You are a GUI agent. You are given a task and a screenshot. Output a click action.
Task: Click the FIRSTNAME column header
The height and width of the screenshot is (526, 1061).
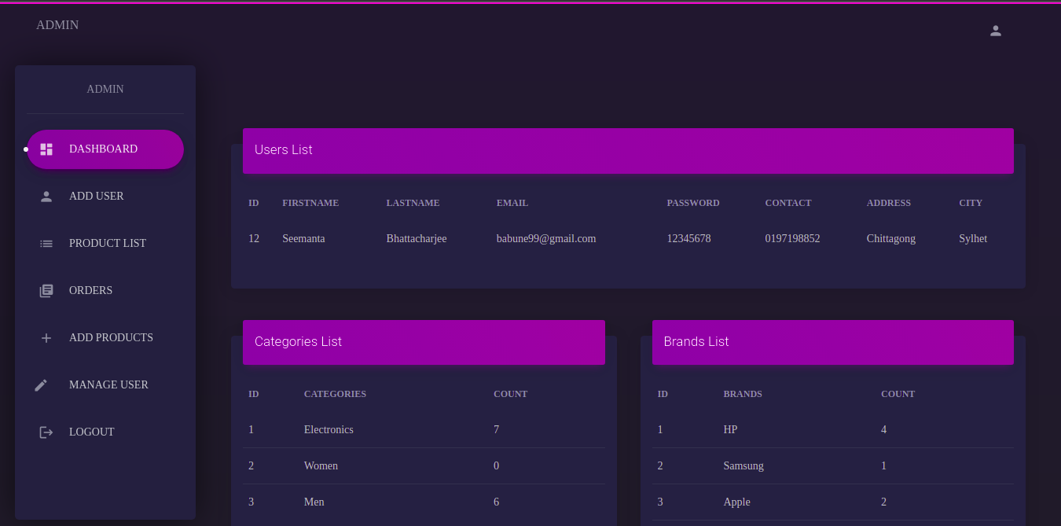coord(310,203)
